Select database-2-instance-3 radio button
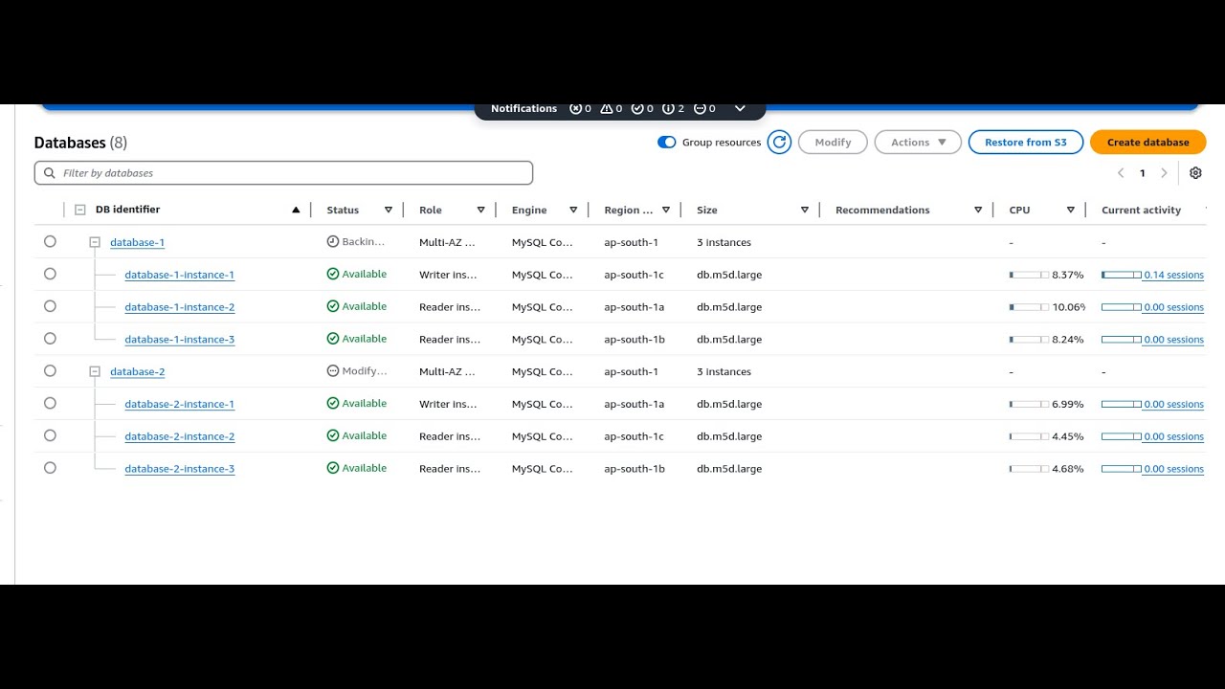The image size is (1225, 689). point(50,468)
